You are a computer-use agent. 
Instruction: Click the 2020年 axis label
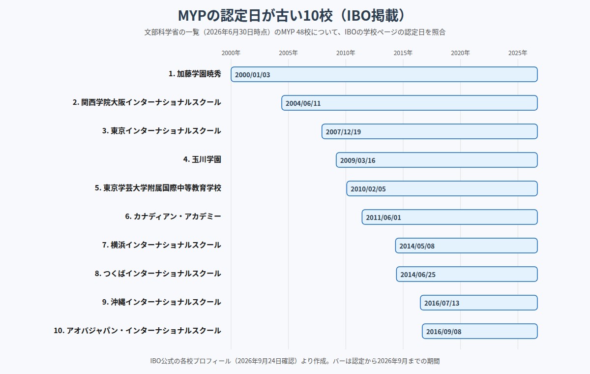coord(461,53)
